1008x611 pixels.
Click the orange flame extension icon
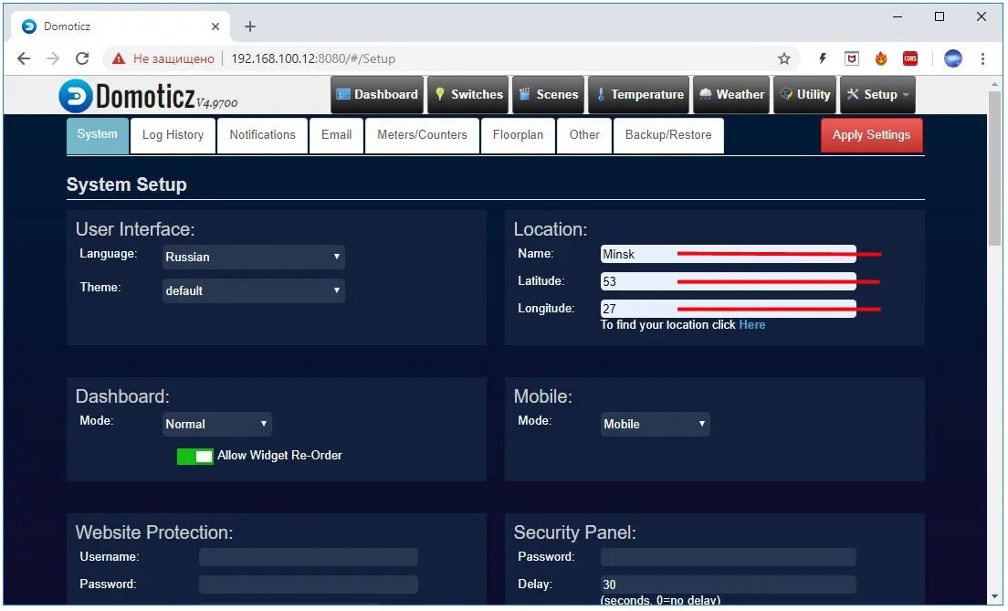point(881,58)
